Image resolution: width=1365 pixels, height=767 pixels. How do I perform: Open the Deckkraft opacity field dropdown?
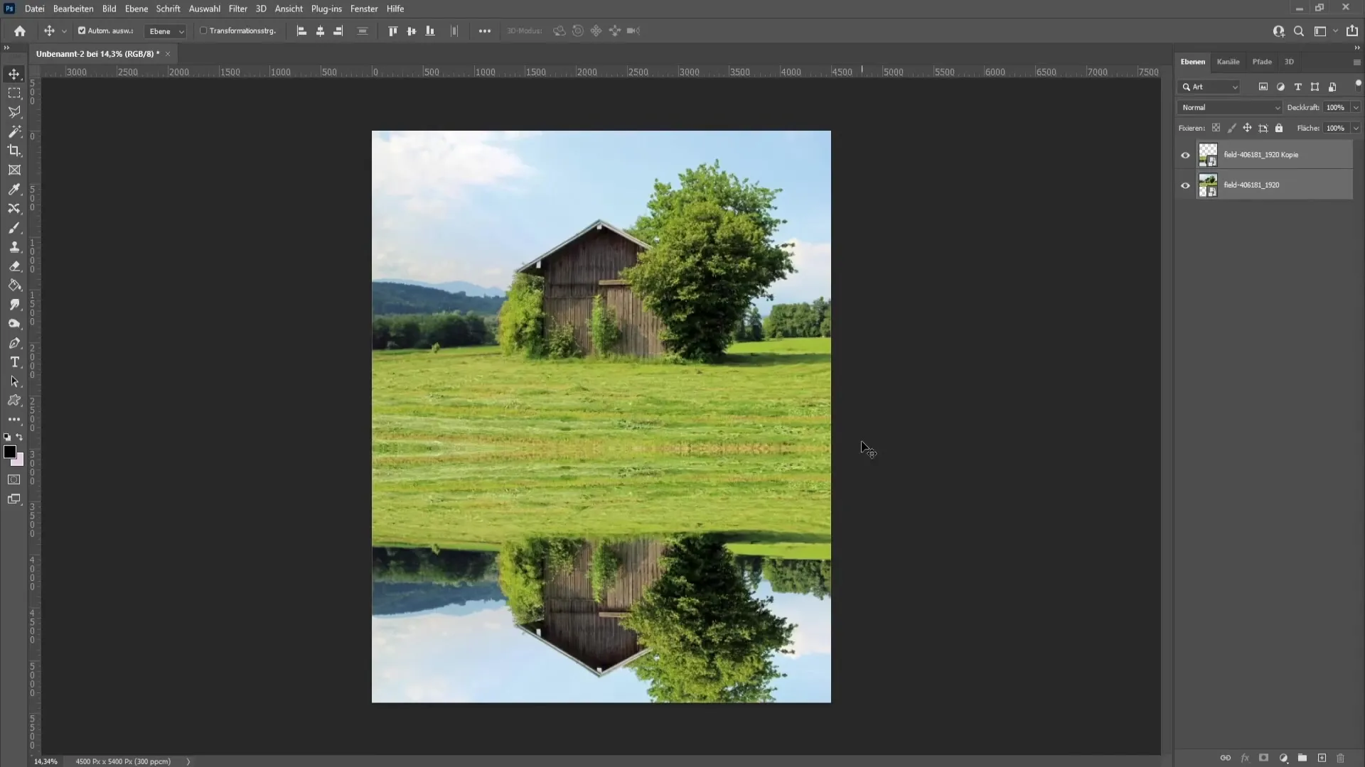point(1356,107)
